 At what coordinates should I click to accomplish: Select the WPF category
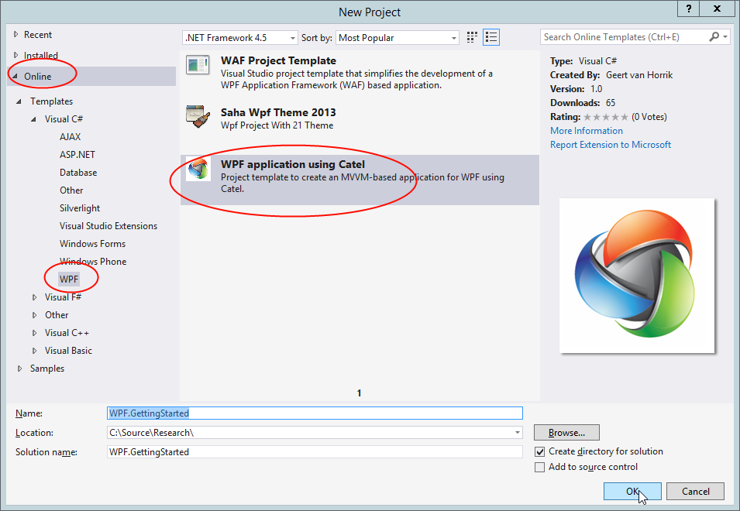(69, 279)
